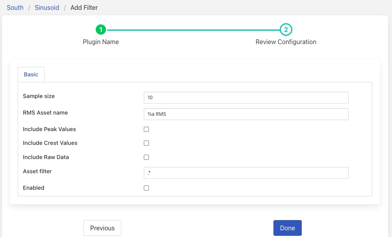Click the Plugin Name step label
Viewport: 392px width, 237px height.
click(101, 42)
